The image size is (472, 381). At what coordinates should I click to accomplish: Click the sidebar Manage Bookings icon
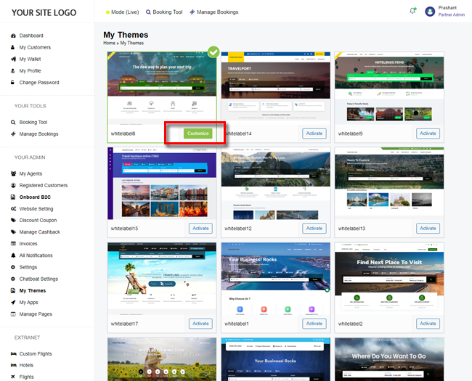(x=13, y=134)
